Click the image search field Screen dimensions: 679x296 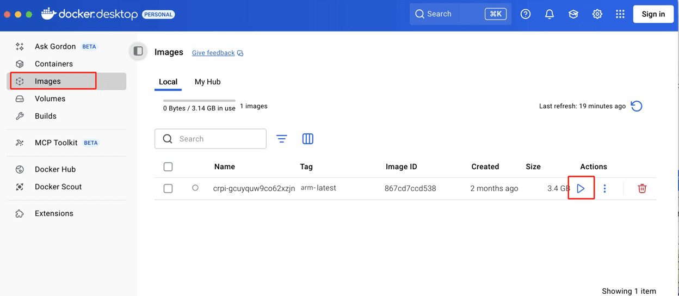point(211,139)
